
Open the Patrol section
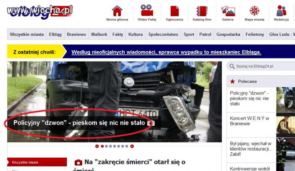coord(205,34)
